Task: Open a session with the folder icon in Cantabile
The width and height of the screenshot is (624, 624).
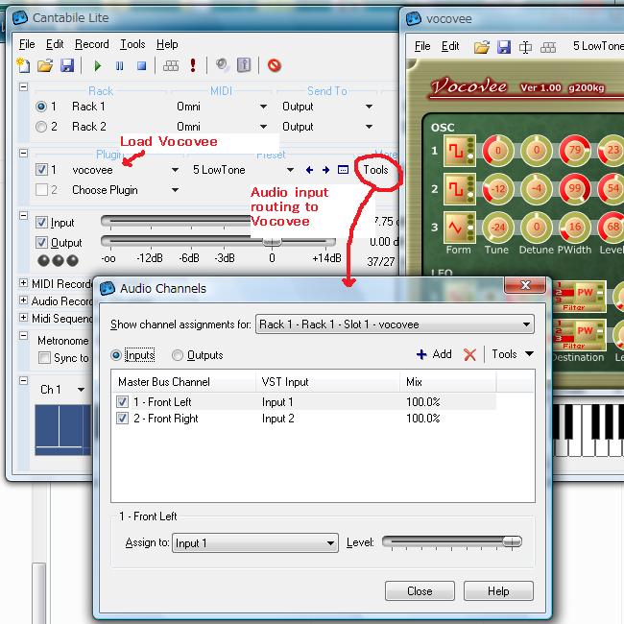Action: pos(45,65)
